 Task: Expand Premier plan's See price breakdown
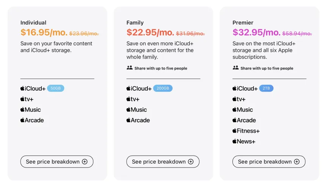click(269, 162)
